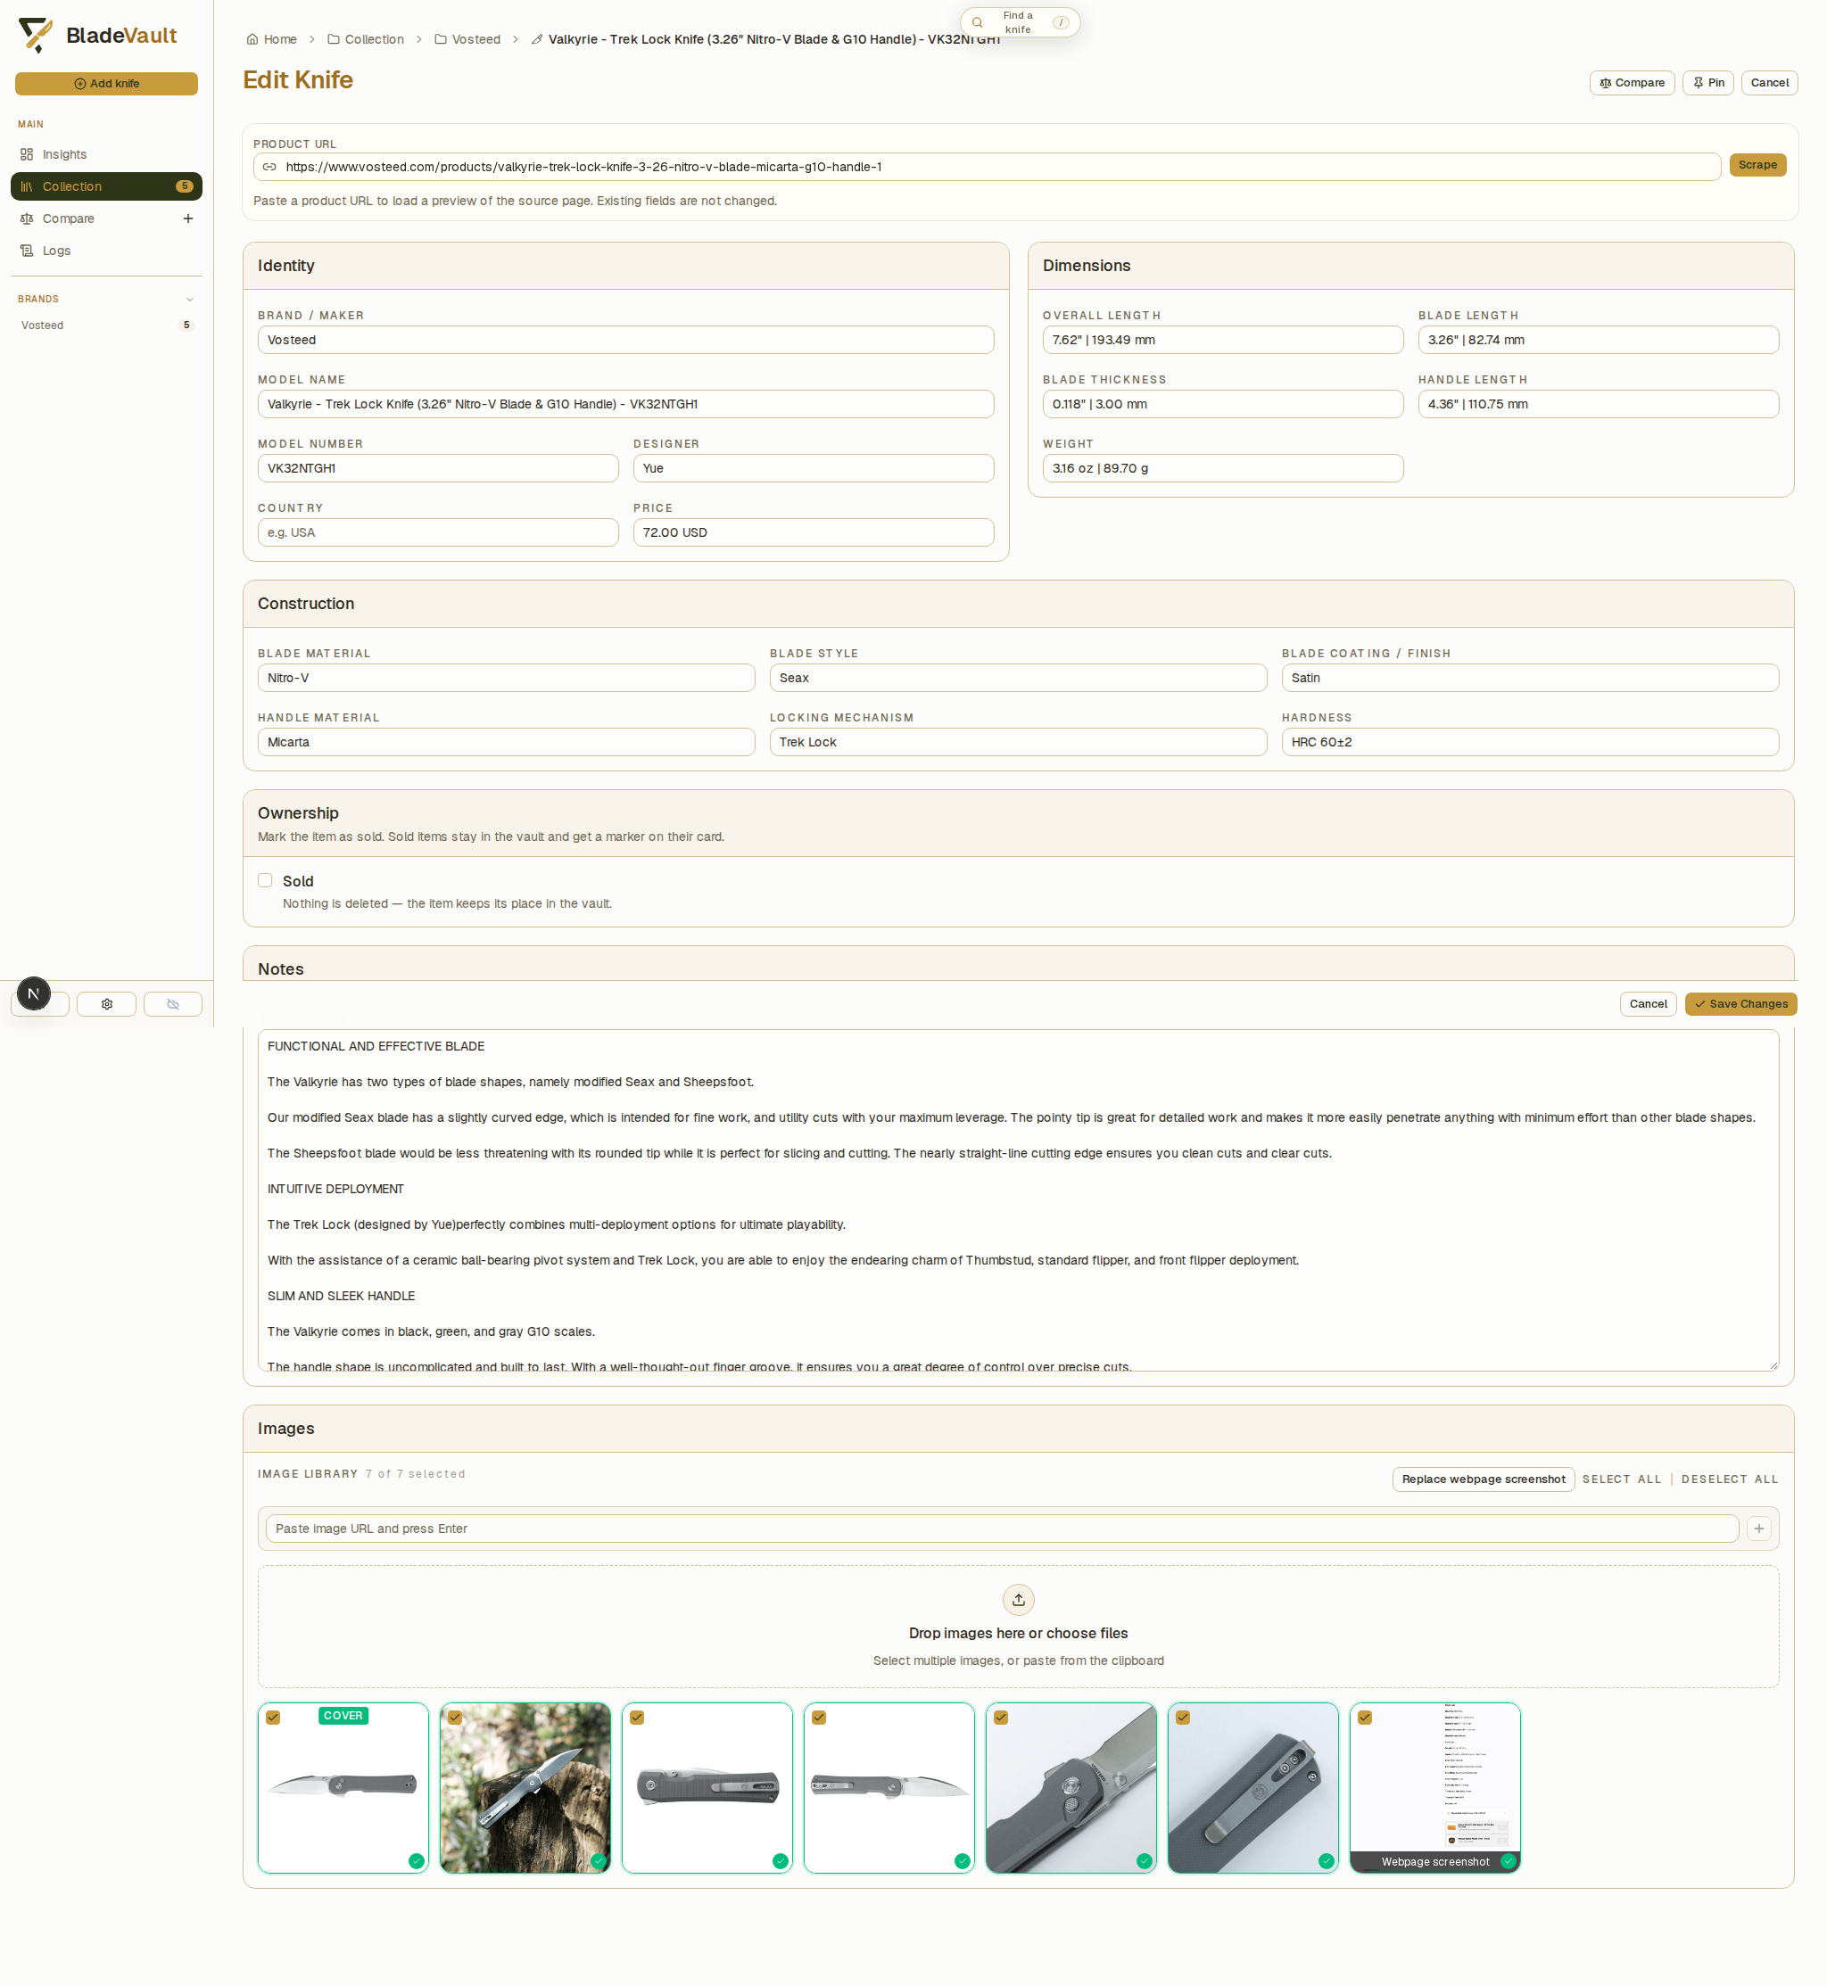The height and width of the screenshot is (1986, 1827).
Task: Click Save Changes
Action: pos(1740,1004)
